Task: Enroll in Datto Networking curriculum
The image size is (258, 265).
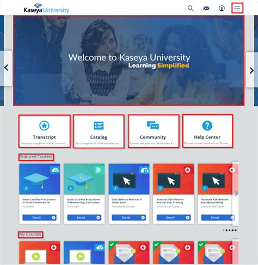Action: pyautogui.click(x=84, y=218)
